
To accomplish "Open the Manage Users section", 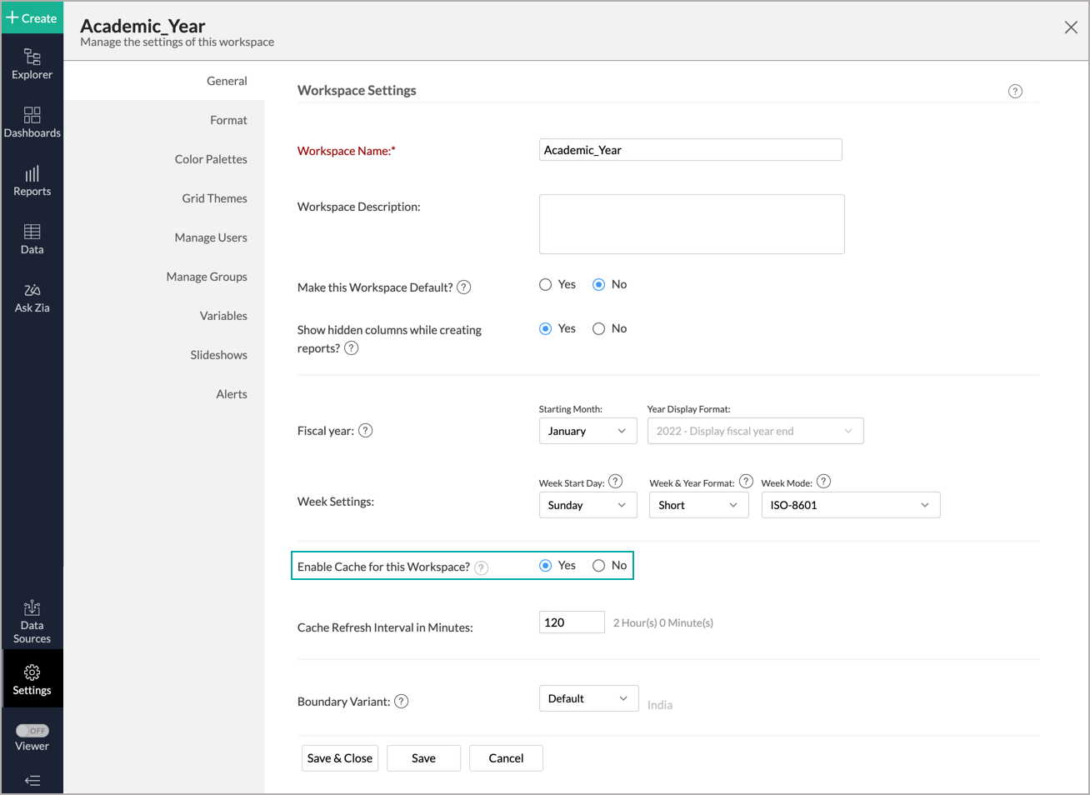I will pos(211,237).
